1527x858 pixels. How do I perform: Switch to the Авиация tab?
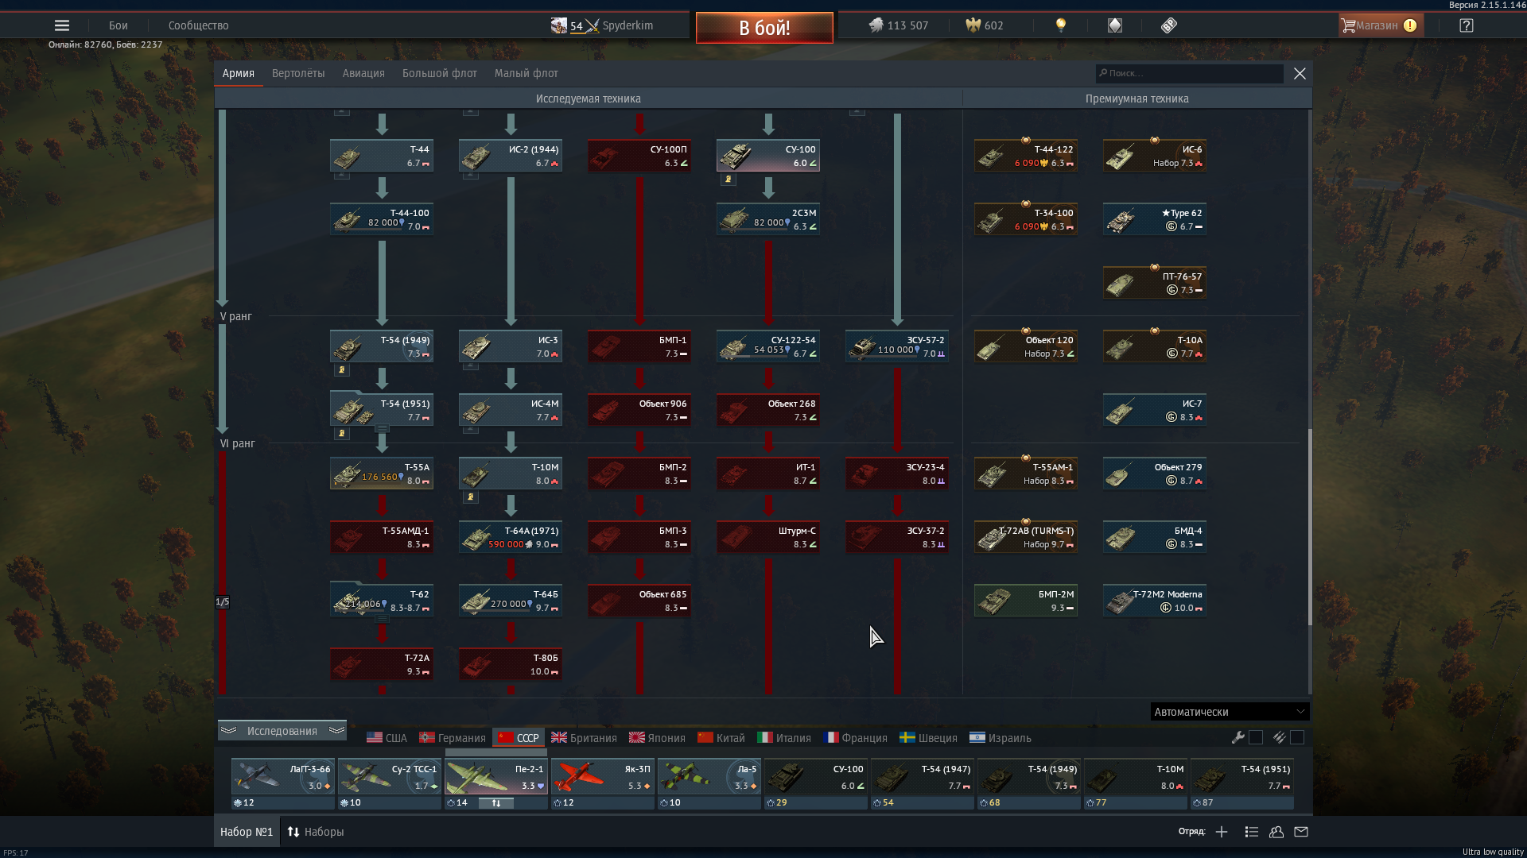(x=363, y=73)
